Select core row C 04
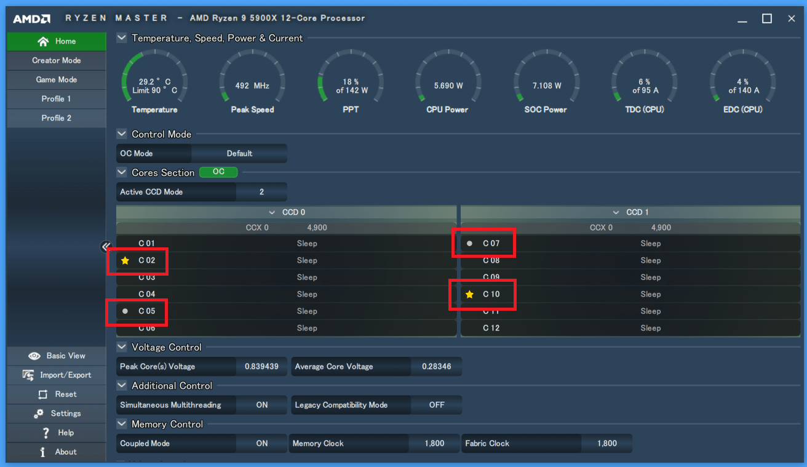The height and width of the screenshot is (467, 807). click(287, 295)
